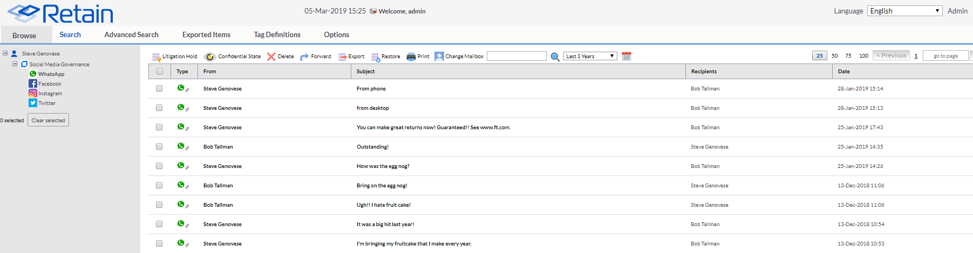Screen dimensions: 973x253
Task: Show 50 items per page
Action: pyautogui.click(x=835, y=55)
